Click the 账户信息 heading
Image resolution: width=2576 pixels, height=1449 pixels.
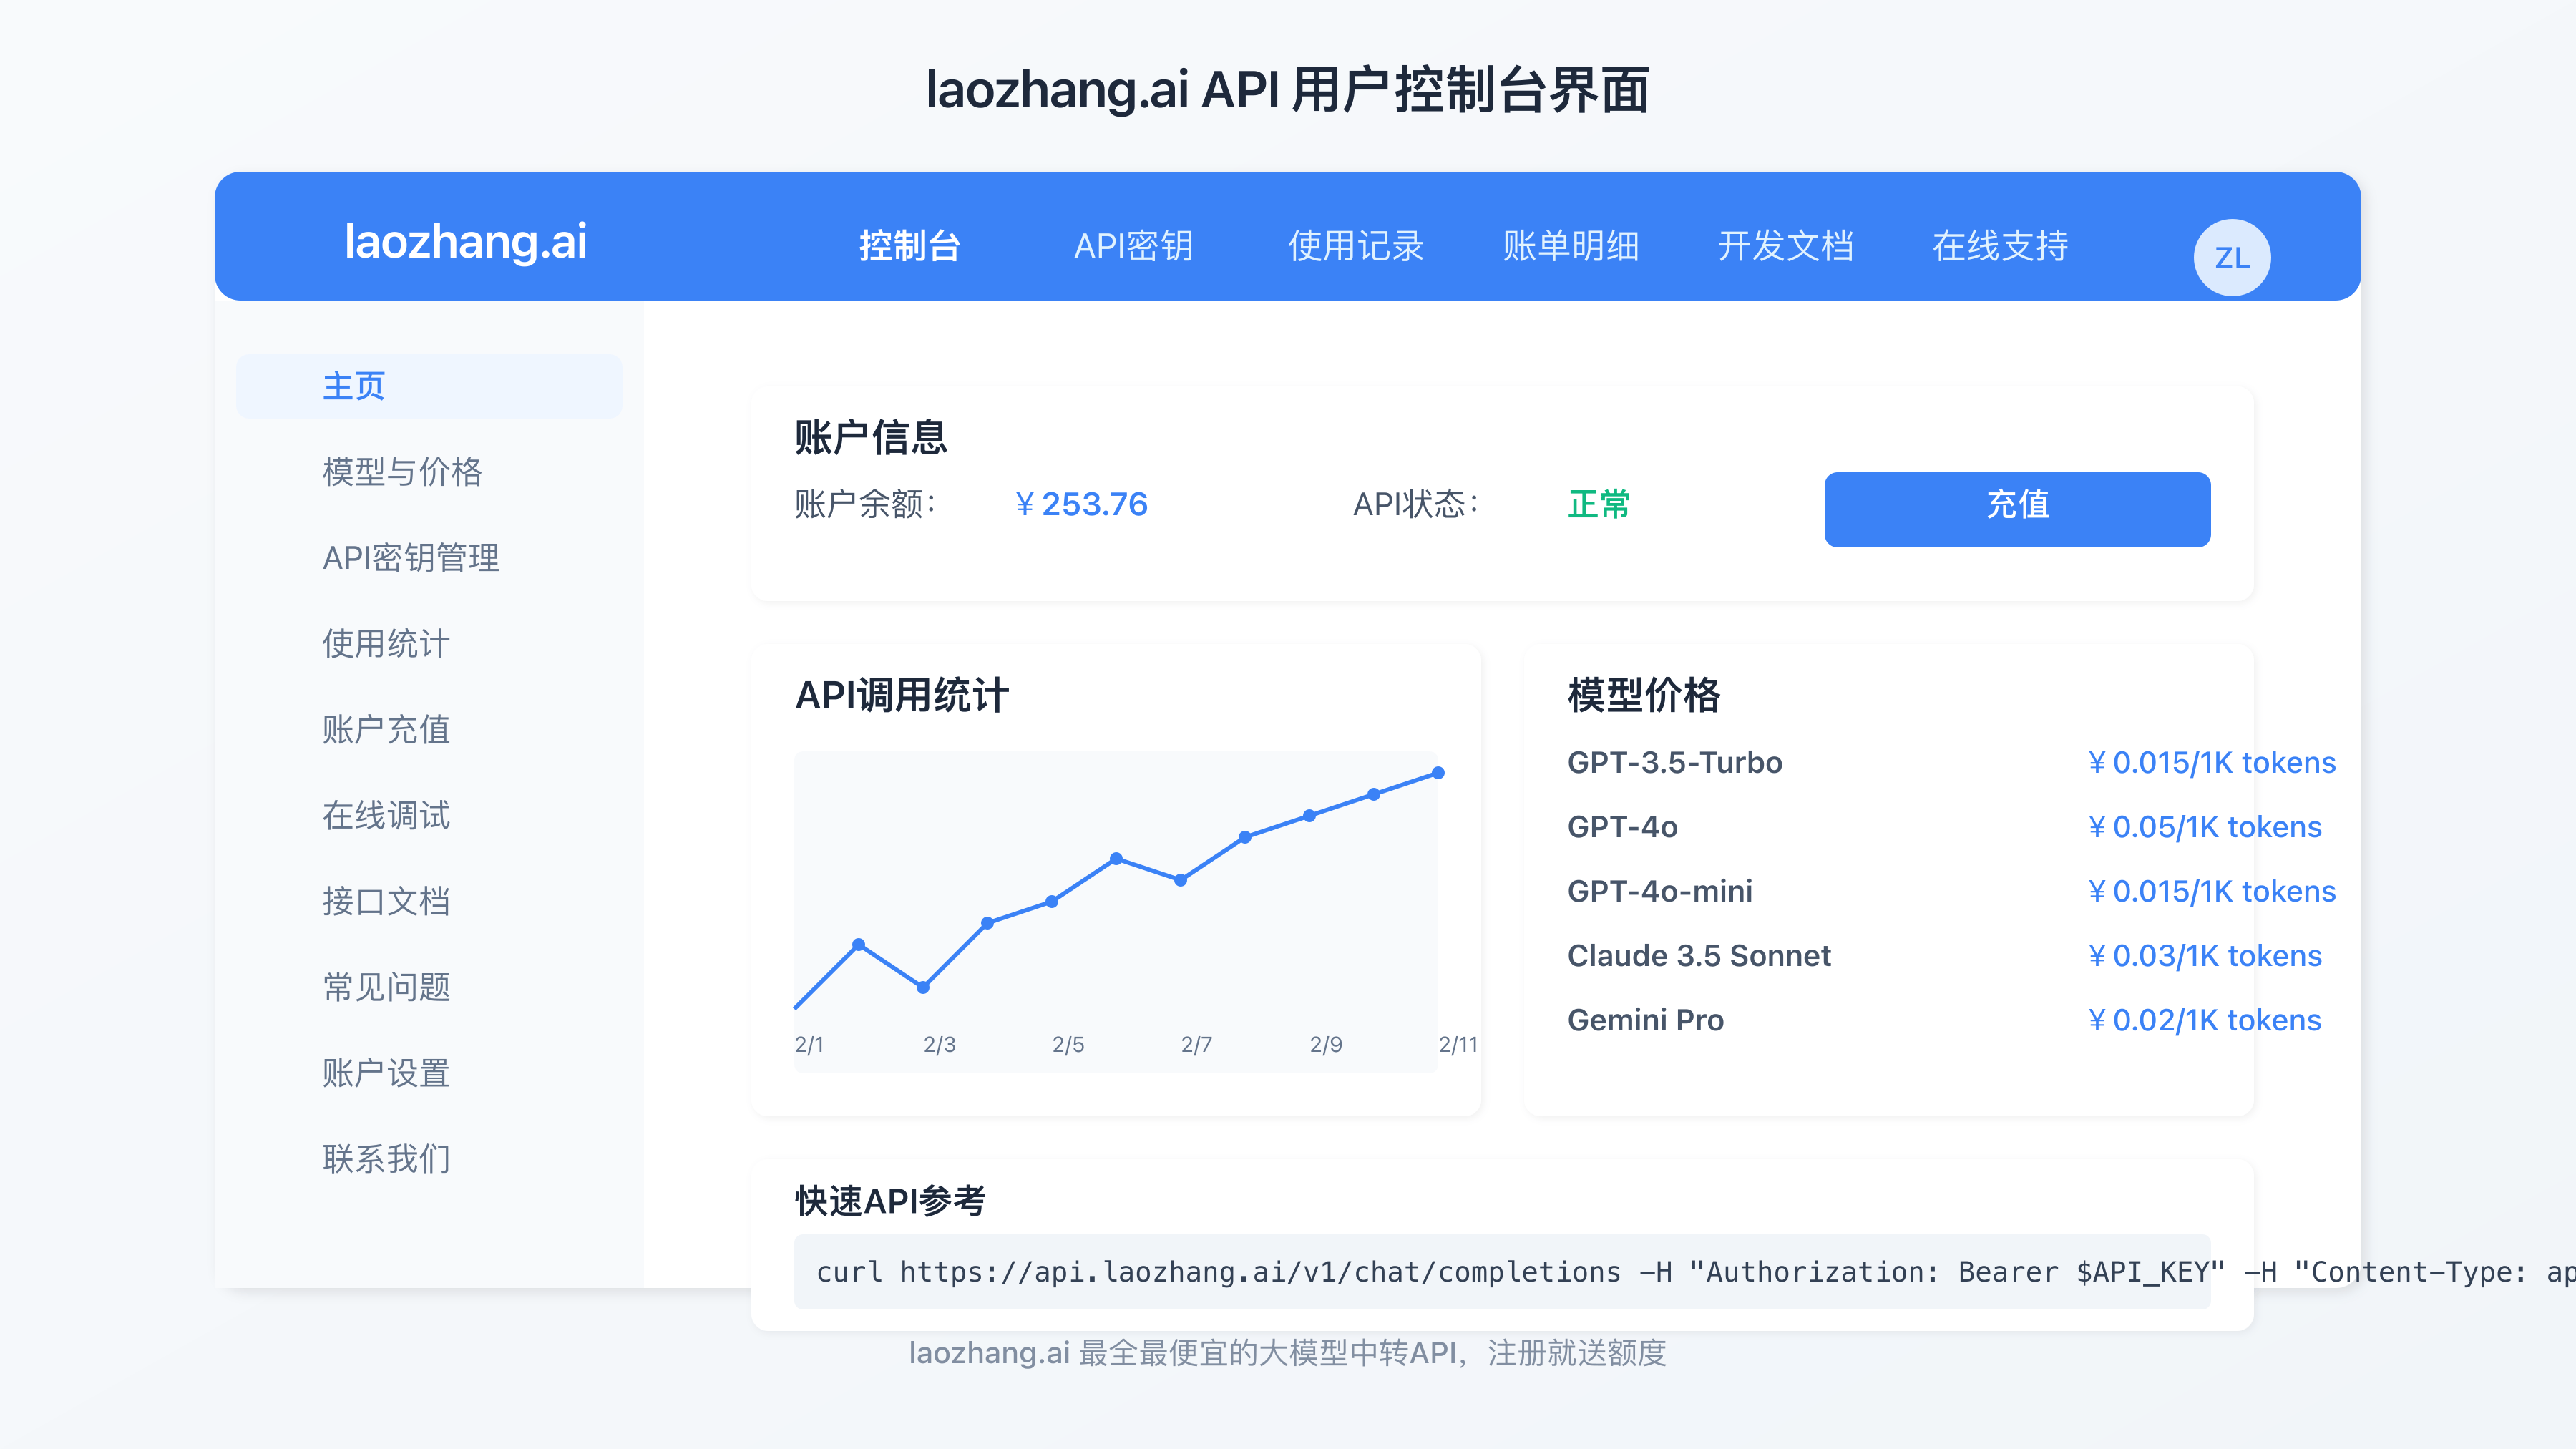tap(870, 438)
